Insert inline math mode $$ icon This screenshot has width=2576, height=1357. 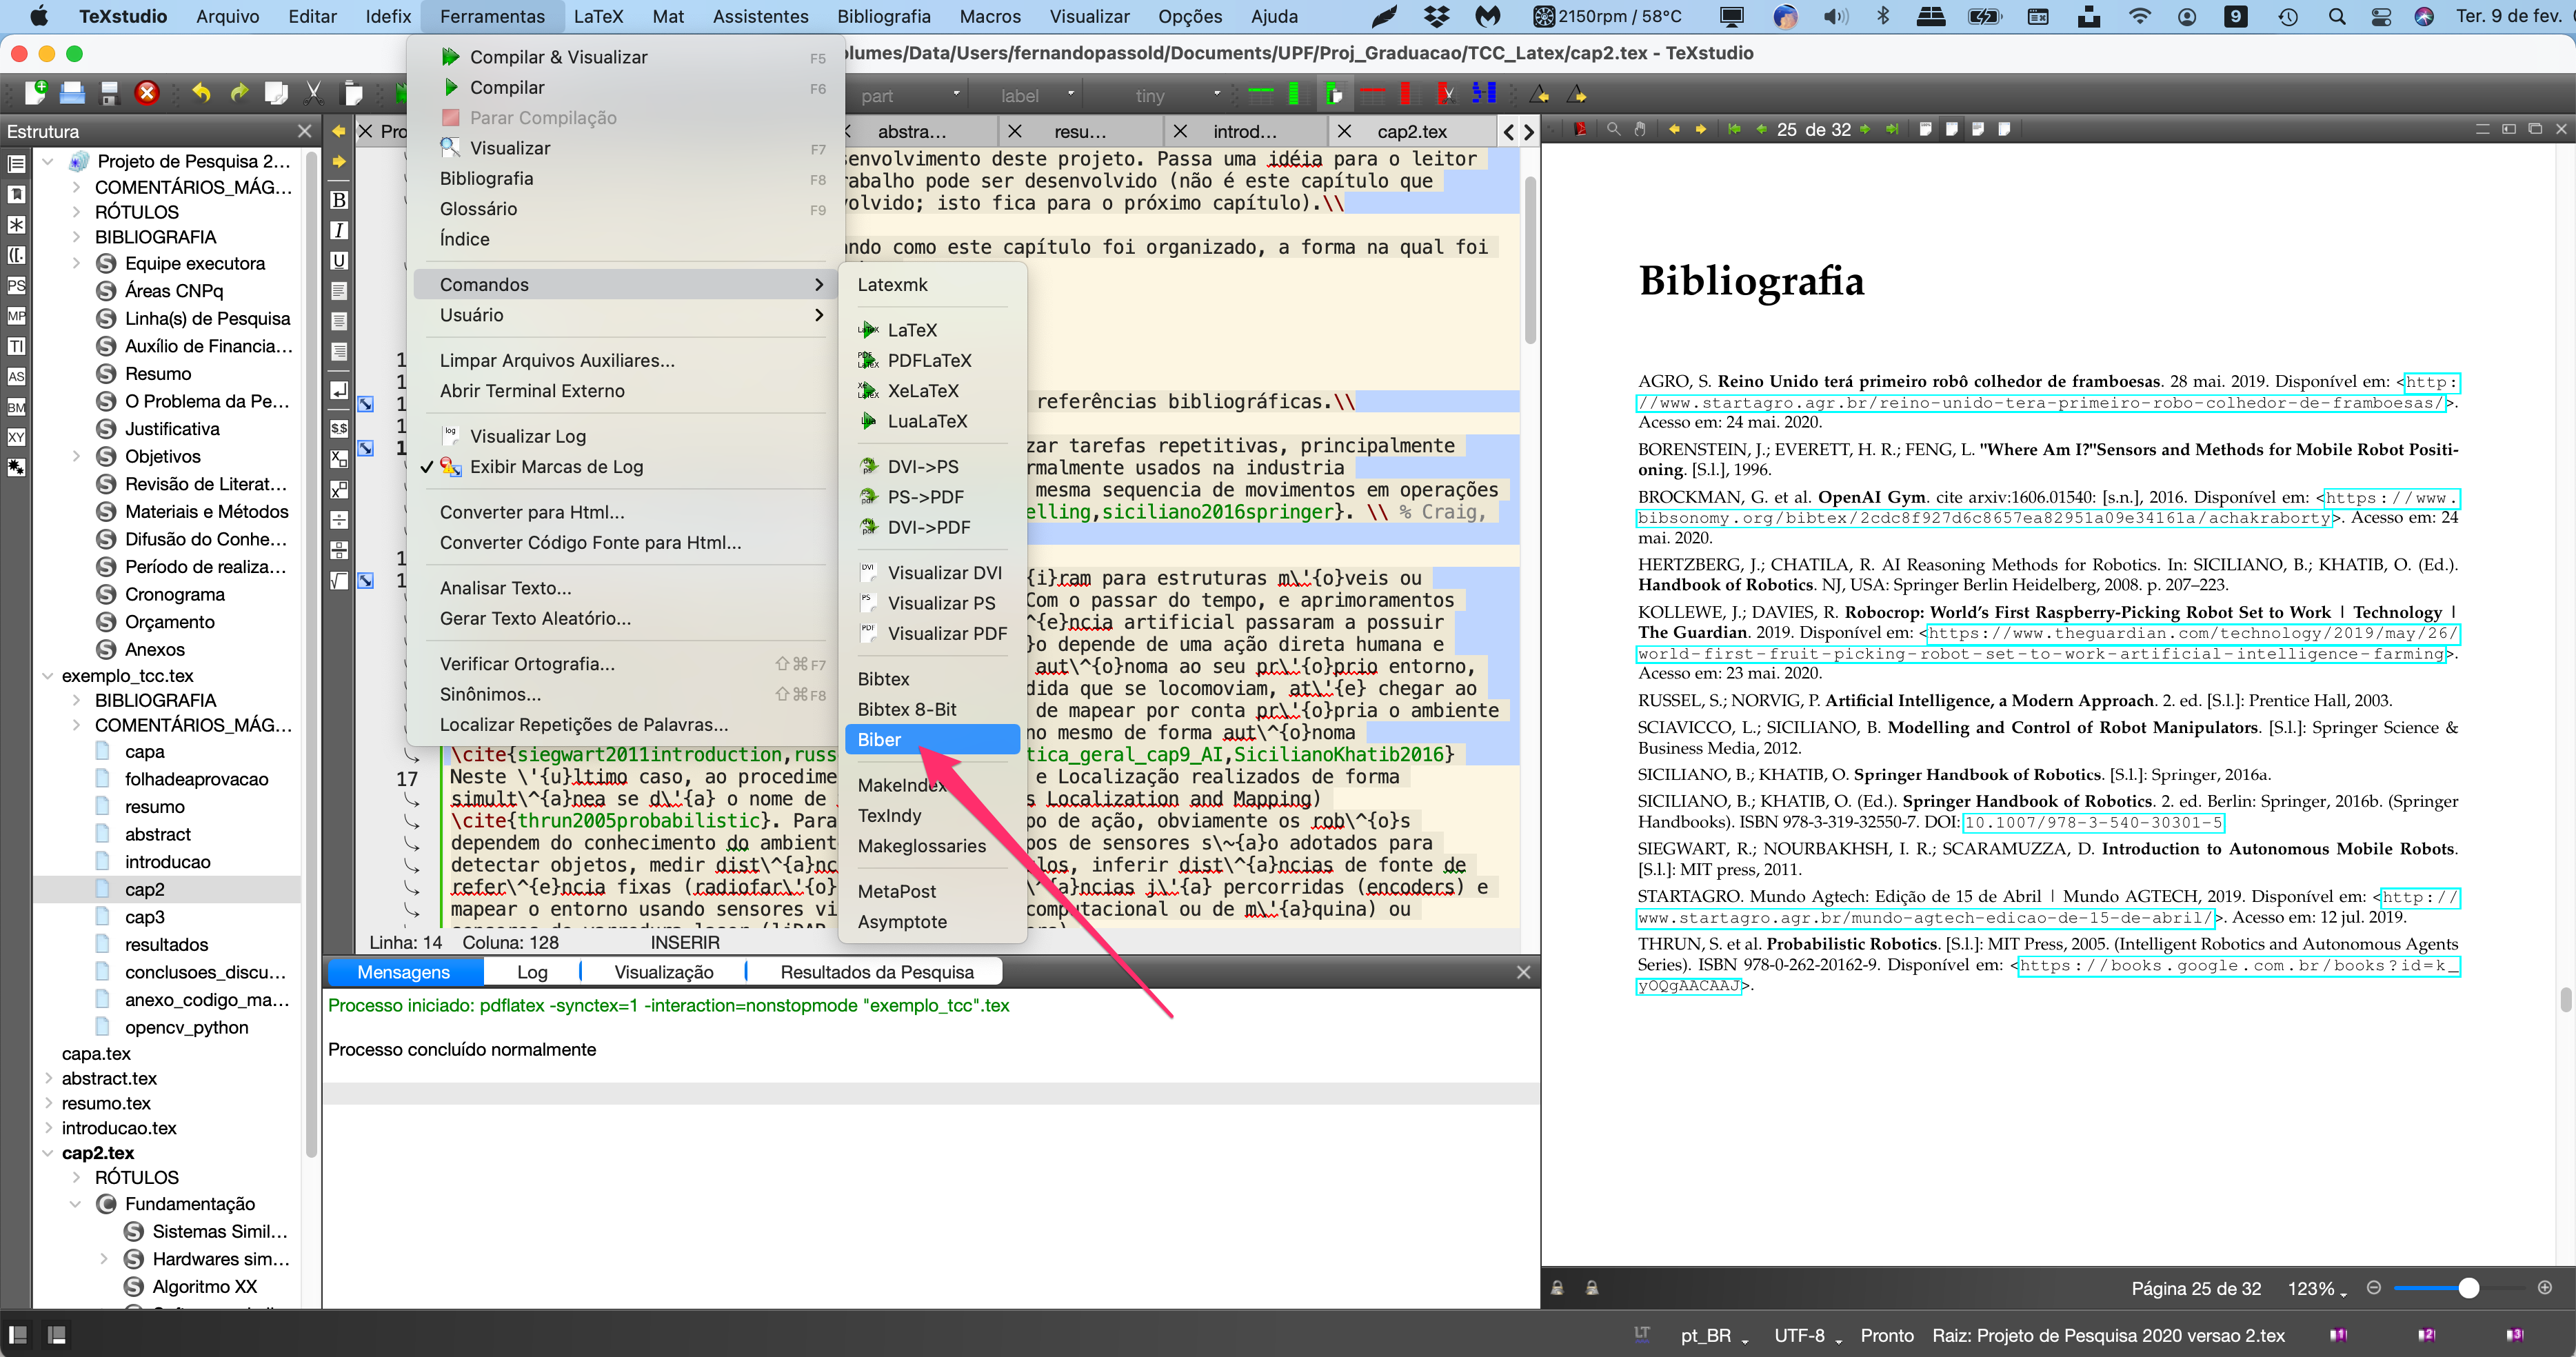point(339,428)
